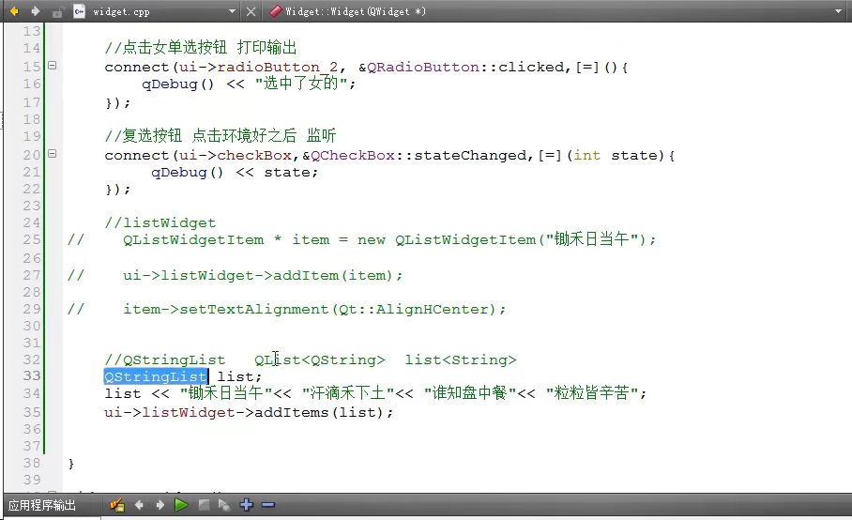Click the "粒粒皆辛苦" string
The image size is (852, 520).
click(592, 393)
